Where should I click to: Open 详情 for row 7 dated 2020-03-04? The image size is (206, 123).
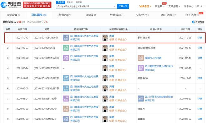(x=200, y=99)
